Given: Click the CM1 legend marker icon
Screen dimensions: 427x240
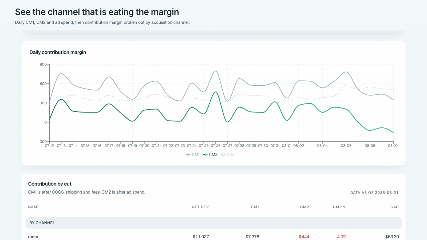Looking at the screenshot, I should 188,155.
